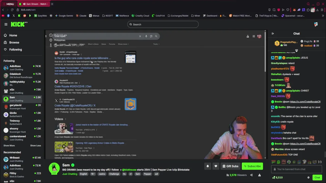Image resolution: width=326 pixels, height=183 pixels.
Task: Click Google Lens icon in stream
Action: [x=151, y=36]
